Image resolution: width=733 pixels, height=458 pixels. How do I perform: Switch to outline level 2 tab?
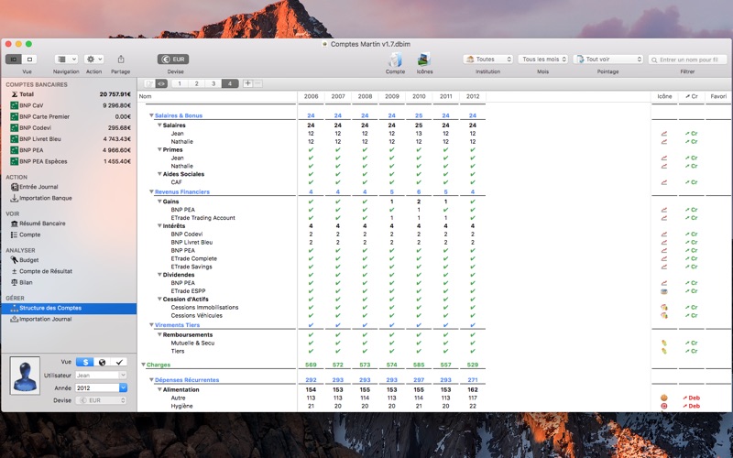tap(196, 83)
